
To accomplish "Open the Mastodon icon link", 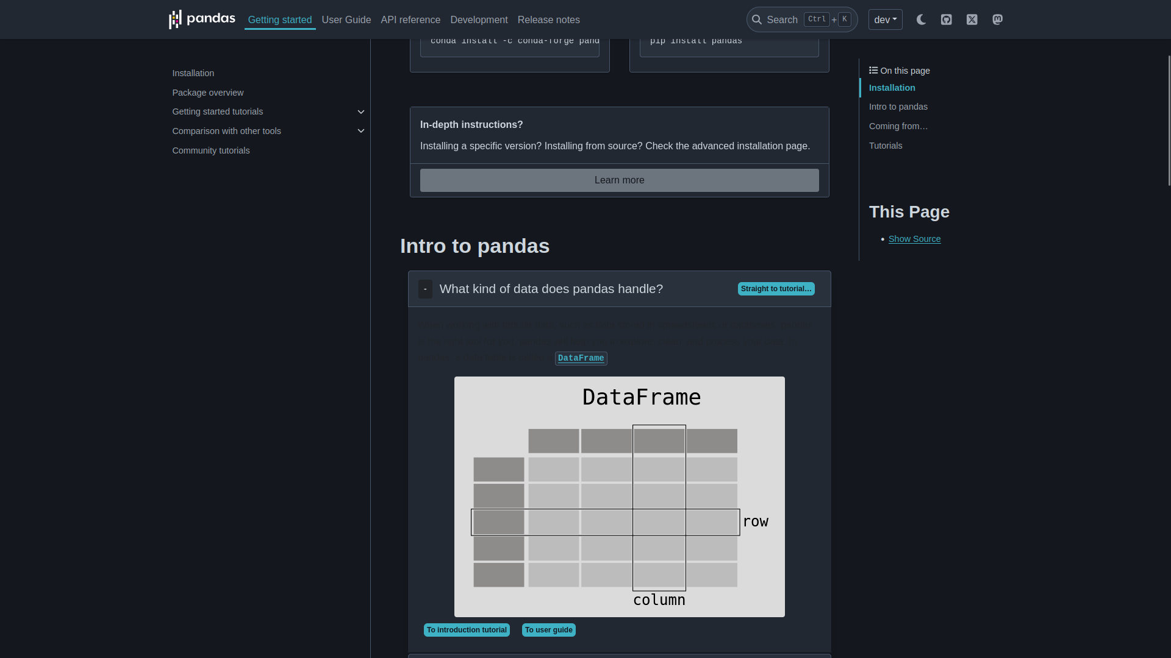I will [x=998, y=19].
